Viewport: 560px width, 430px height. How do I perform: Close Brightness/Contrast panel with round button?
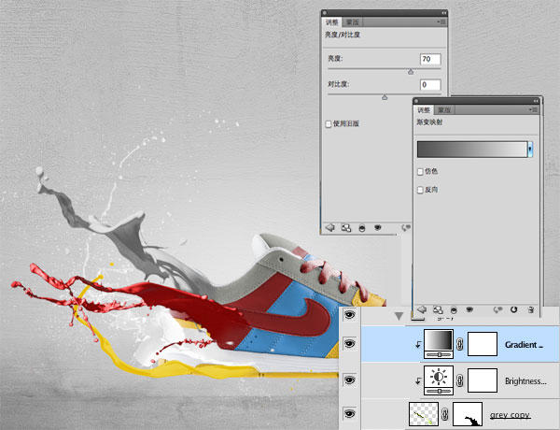click(x=324, y=13)
